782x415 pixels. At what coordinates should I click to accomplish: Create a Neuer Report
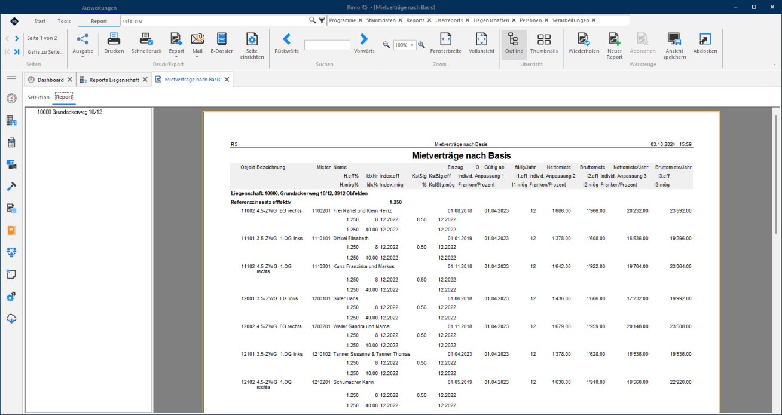tap(615, 45)
